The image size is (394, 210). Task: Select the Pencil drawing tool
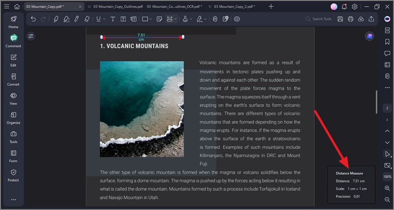coord(77,19)
